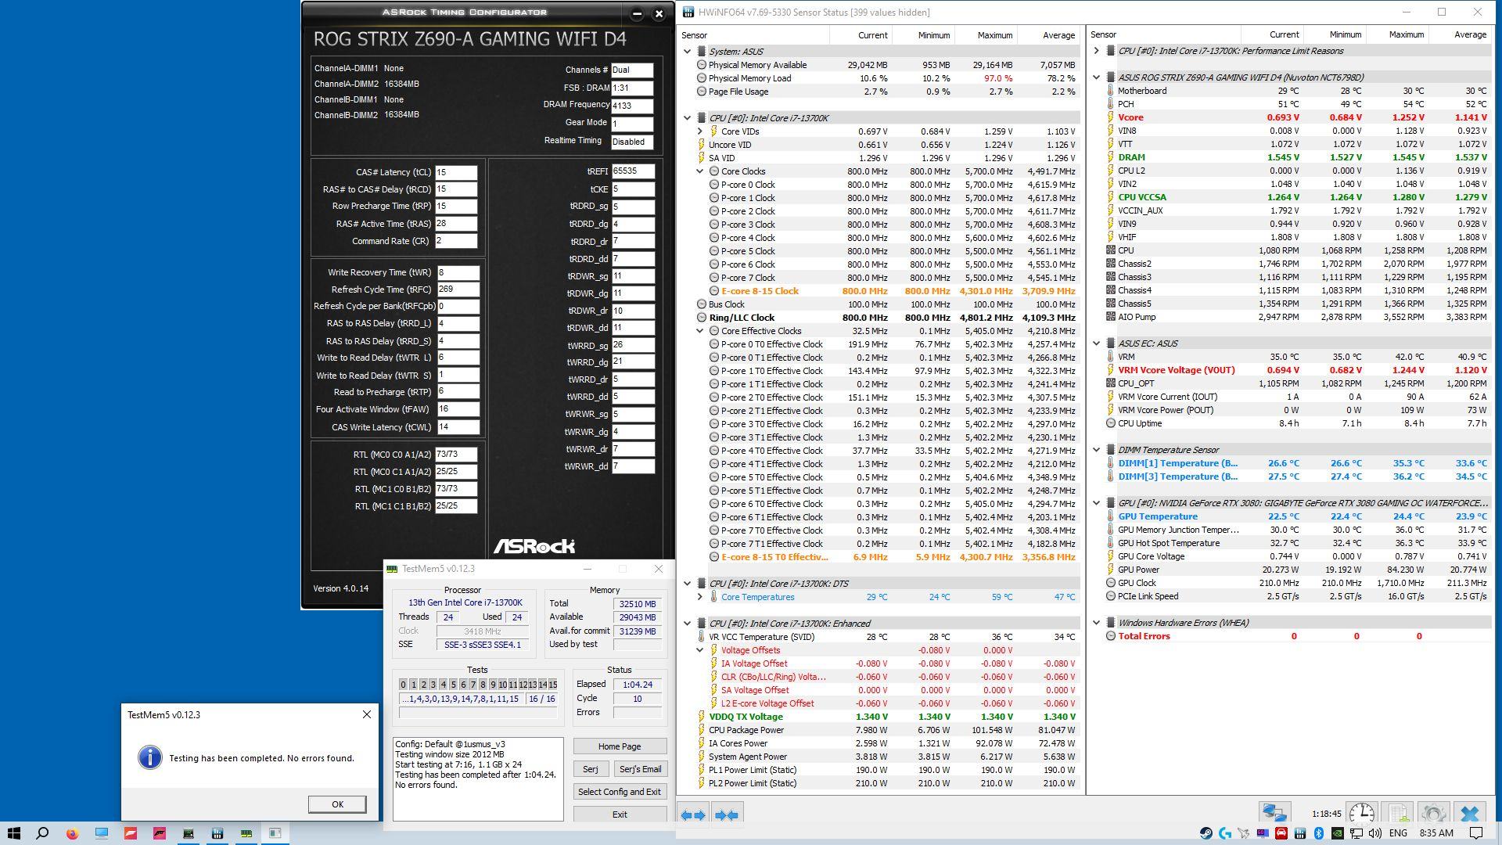Click the Average column header in right pane
The height and width of the screenshot is (845, 1502).
[1460, 34]
